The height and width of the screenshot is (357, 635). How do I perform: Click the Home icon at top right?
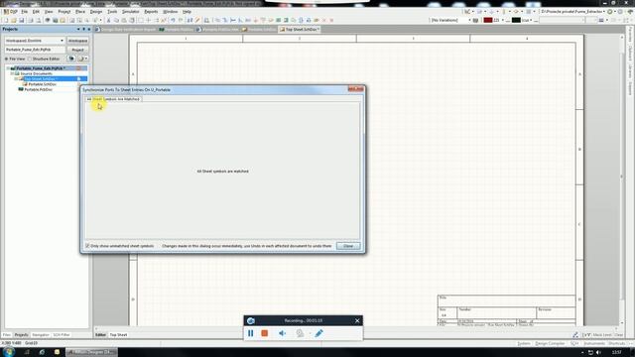[x=630, y=12]
